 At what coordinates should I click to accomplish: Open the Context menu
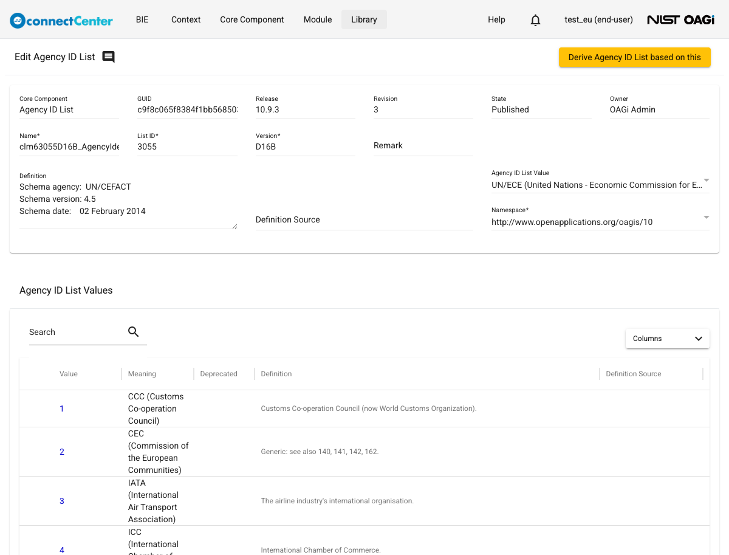pos(186,19)
